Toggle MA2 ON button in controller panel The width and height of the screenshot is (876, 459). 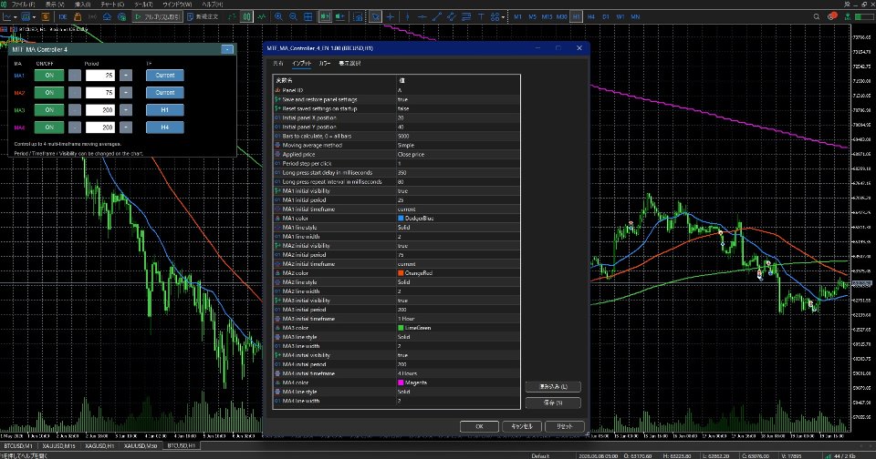tap(49, 93)
